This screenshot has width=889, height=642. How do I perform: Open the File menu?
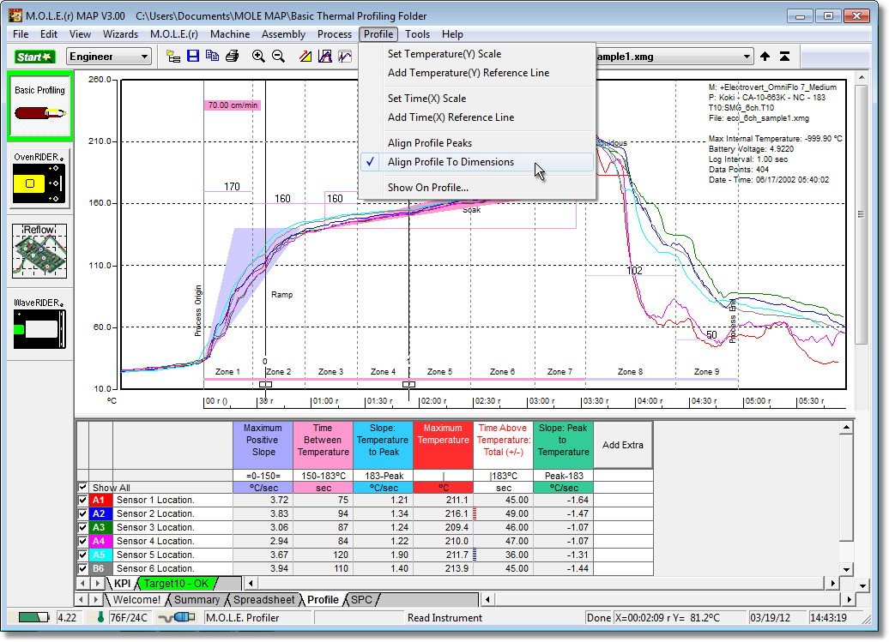tap(21, 34)
